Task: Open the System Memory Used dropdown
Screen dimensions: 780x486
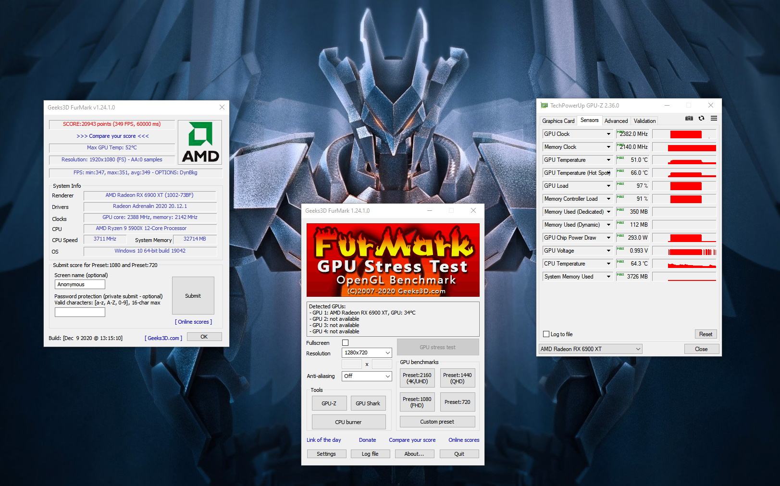Action: 608,277
